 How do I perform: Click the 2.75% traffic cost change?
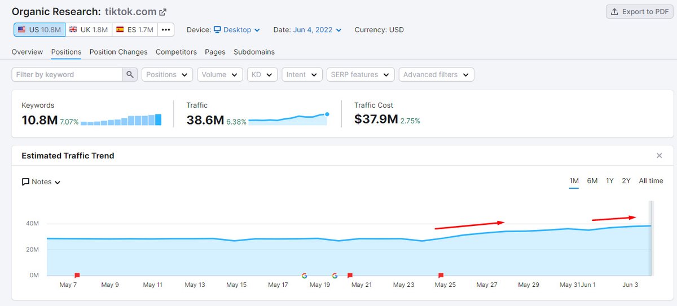pyautogui.click(x=410, y=121)
